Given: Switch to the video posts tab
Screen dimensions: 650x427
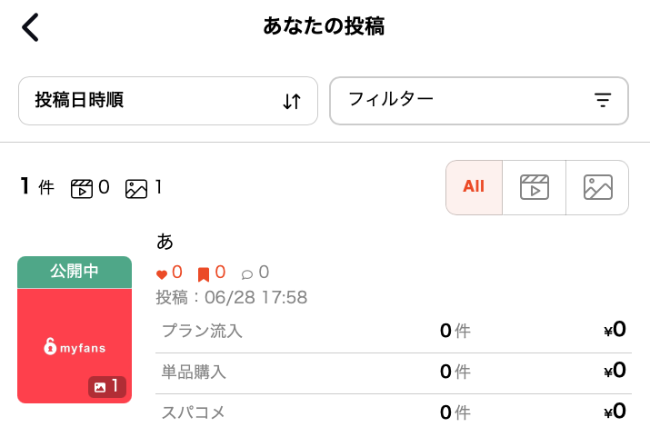Looking at the screenshot, I should [x=535, y=187].
